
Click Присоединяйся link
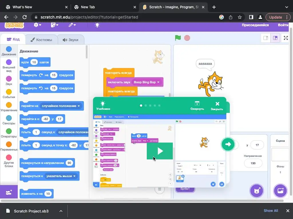point(255,25)
